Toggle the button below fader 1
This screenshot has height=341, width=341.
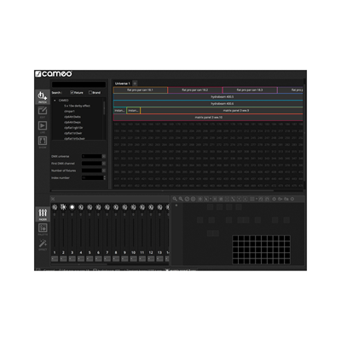tap(55, 258)
